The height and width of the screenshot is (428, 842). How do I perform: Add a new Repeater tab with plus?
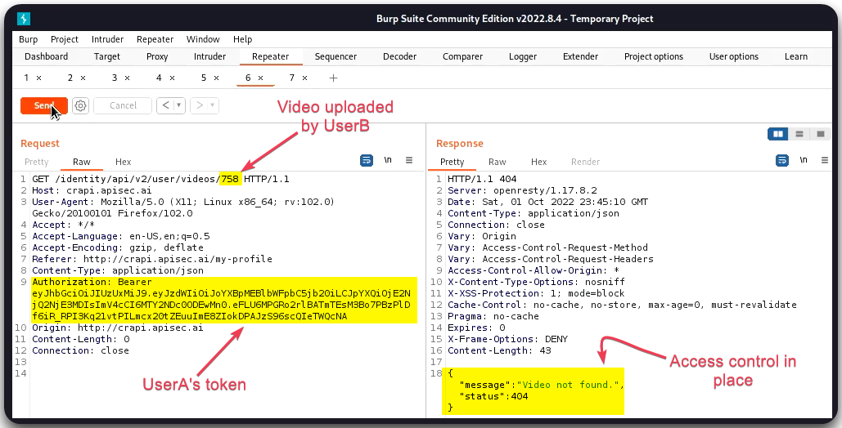pos(333,78)
